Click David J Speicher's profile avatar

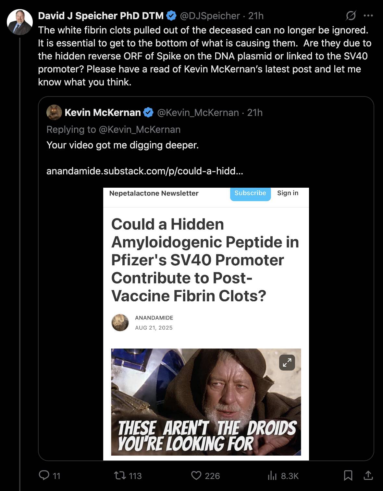tap(20, 22)
